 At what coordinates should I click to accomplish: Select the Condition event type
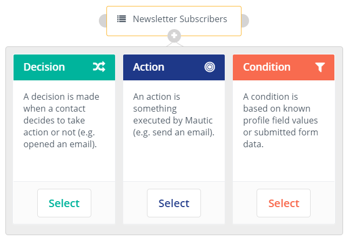tap(284, 203)
